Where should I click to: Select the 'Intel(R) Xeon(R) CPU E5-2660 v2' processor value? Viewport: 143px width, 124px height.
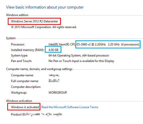[94, 44]
